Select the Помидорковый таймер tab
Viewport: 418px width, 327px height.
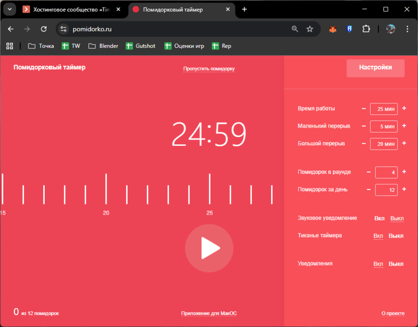click(181, 10)
